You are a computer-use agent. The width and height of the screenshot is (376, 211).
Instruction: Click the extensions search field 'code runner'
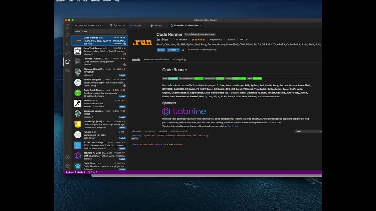pyautogui.click(x=100, y=31)
